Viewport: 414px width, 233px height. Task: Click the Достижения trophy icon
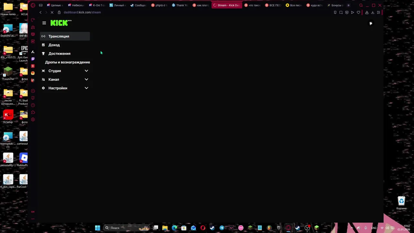[43, 53]
